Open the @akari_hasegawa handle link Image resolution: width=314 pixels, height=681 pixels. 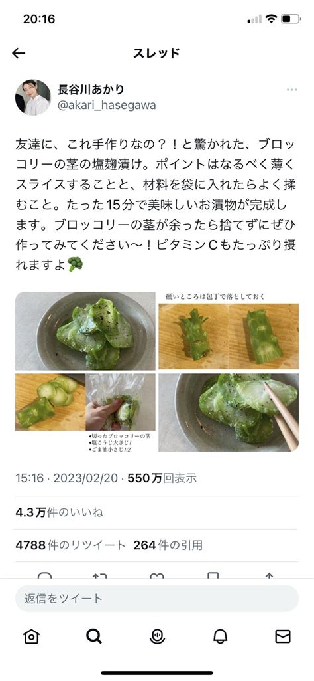coord(107,105)
